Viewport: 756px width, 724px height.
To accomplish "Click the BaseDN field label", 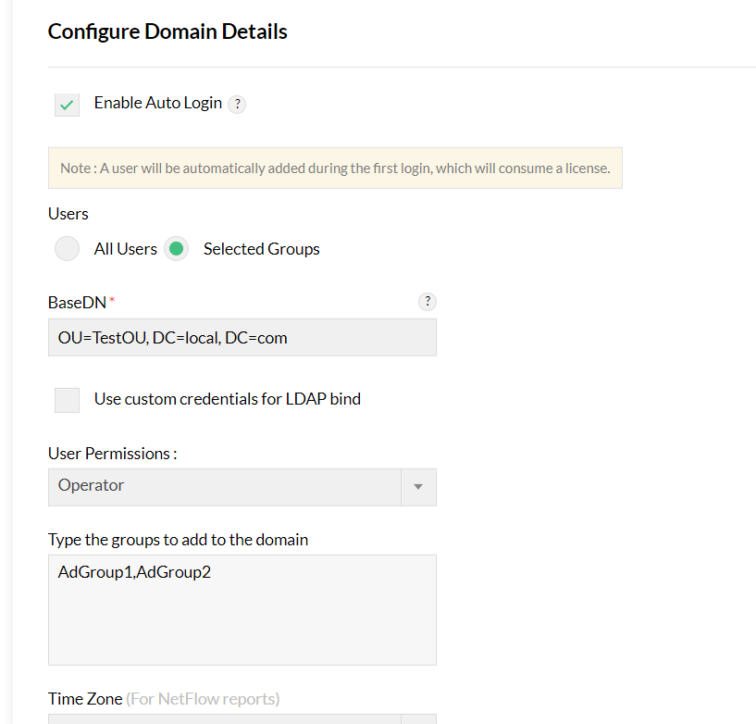I will click(78, 303).
